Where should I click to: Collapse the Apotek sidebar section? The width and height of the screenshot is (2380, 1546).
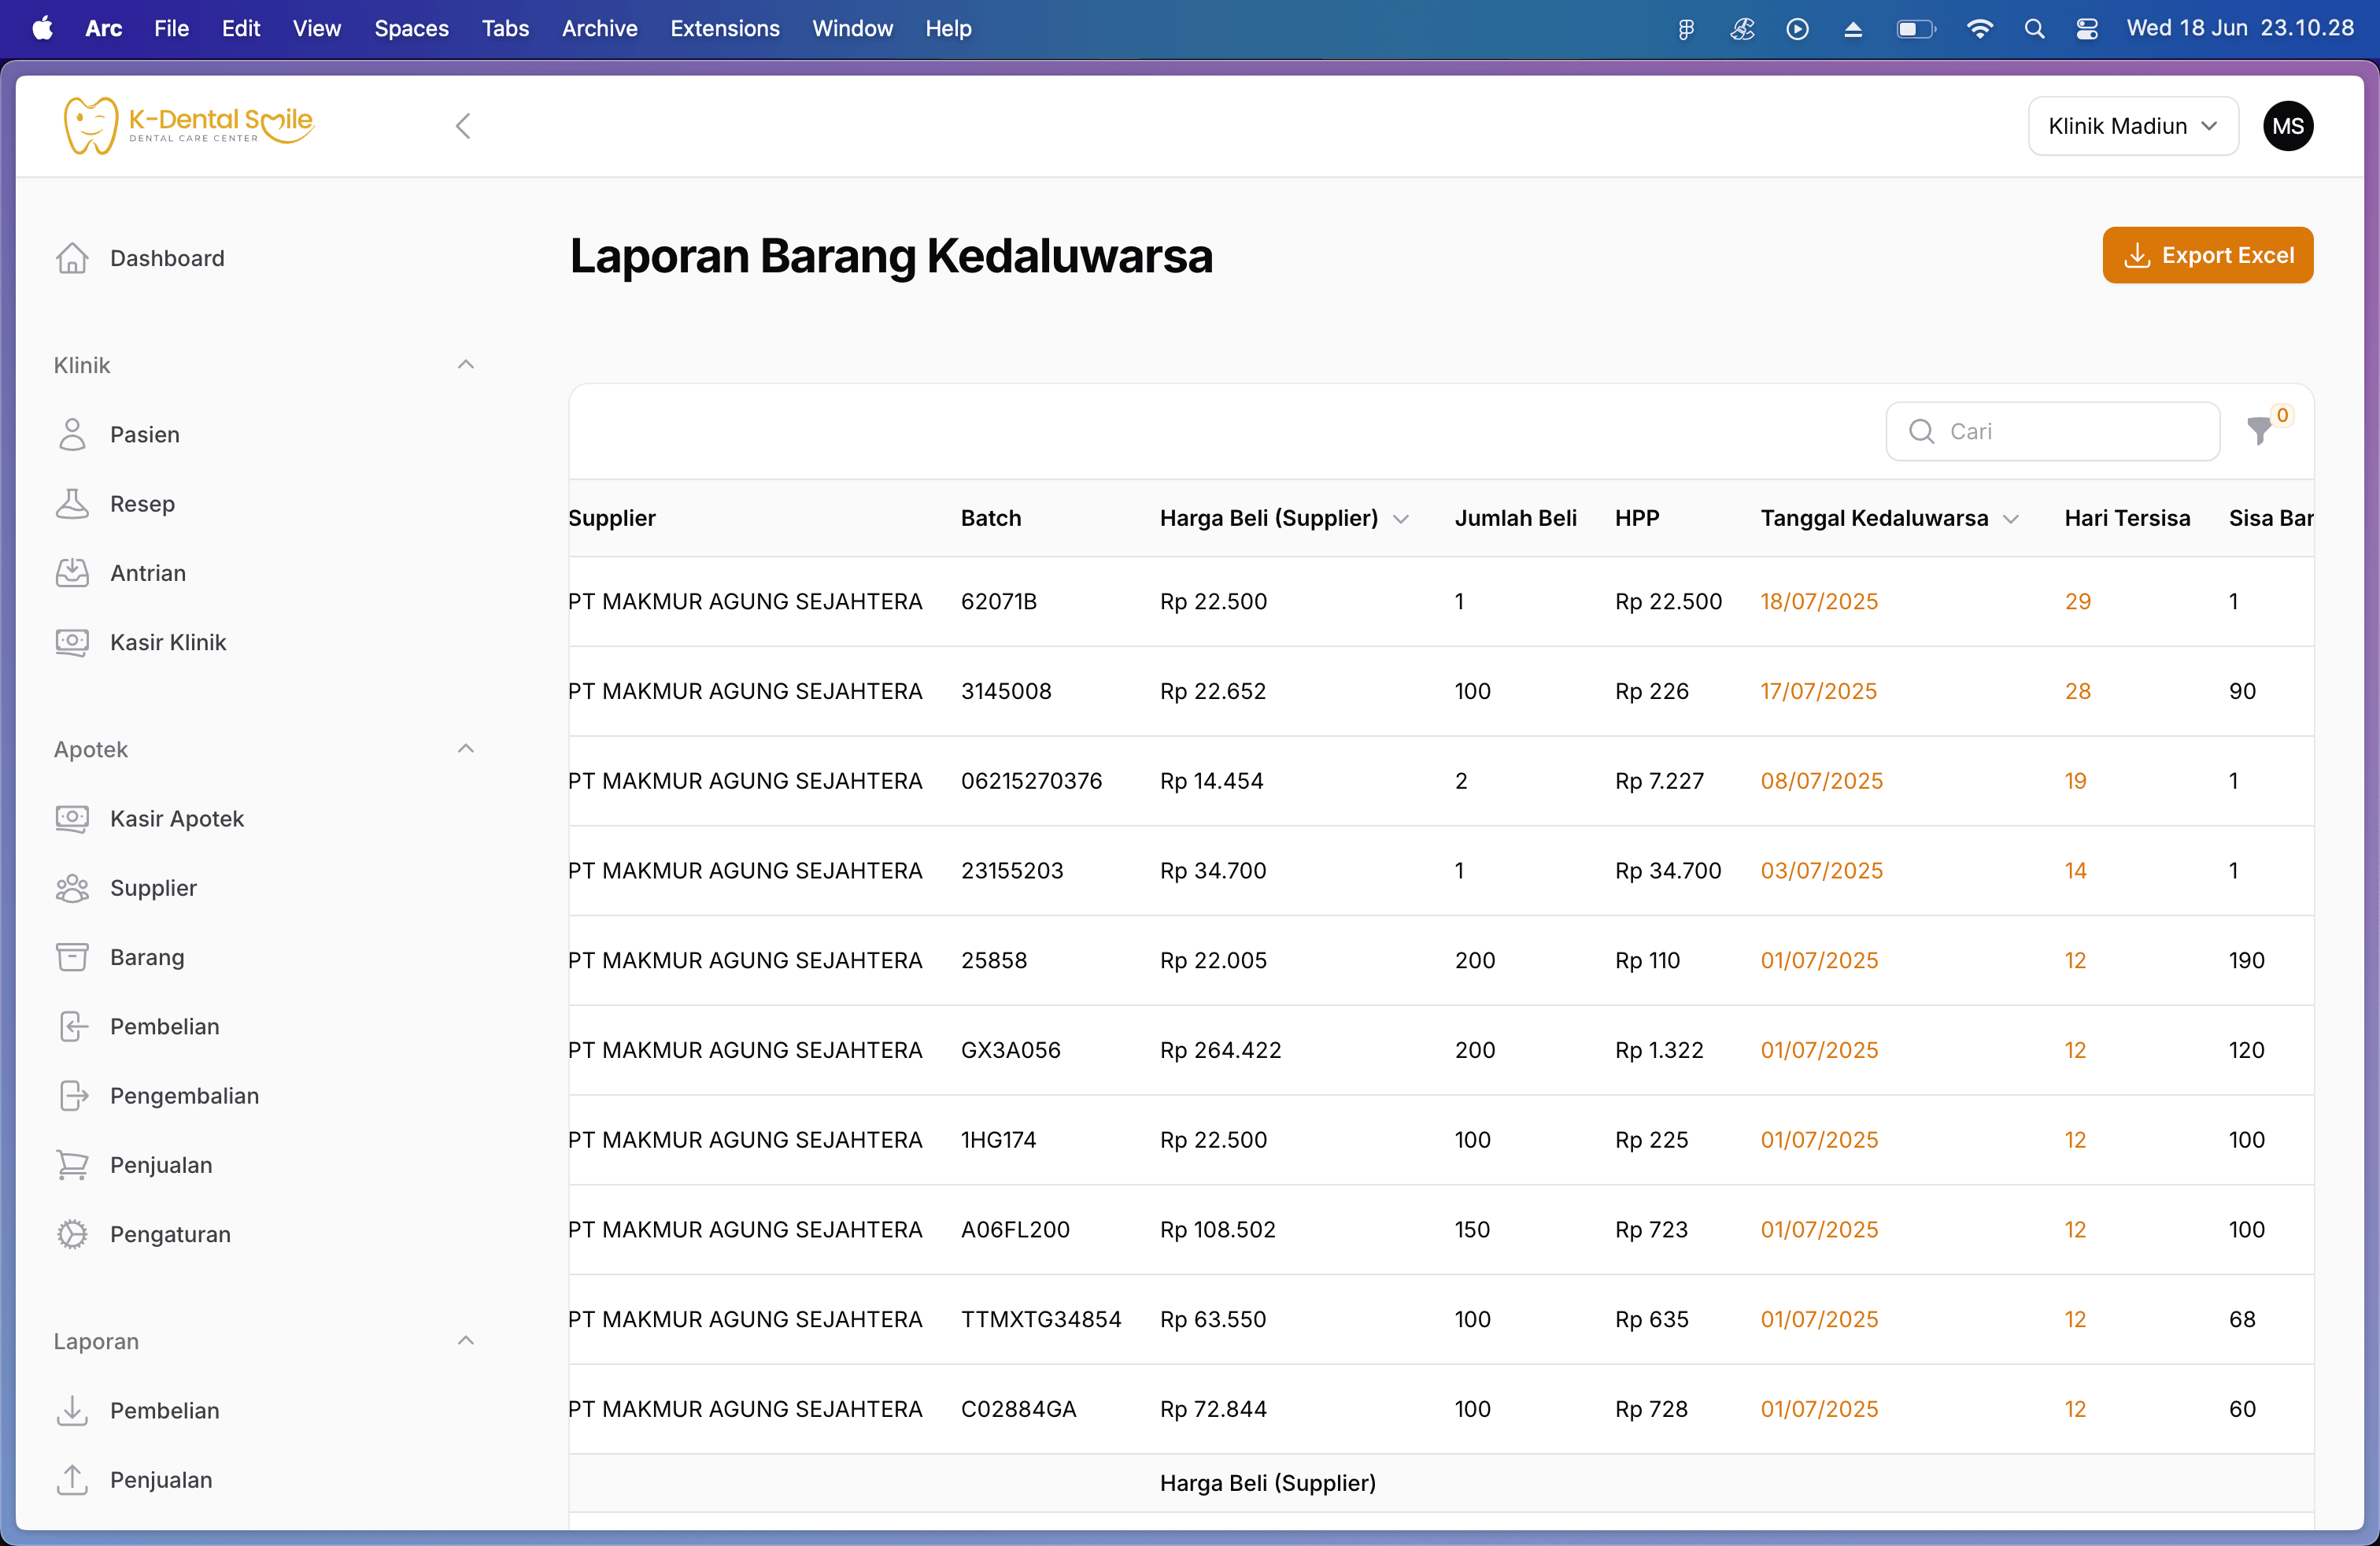(465, 749)
